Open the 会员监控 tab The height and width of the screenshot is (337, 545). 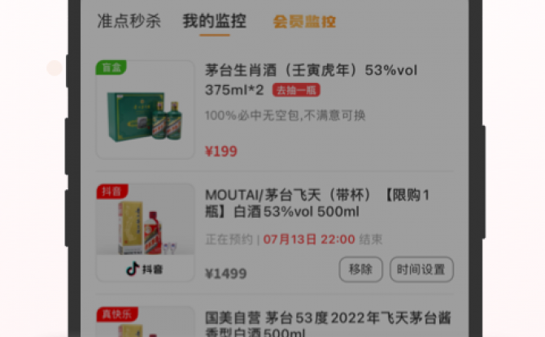point(304,21)
